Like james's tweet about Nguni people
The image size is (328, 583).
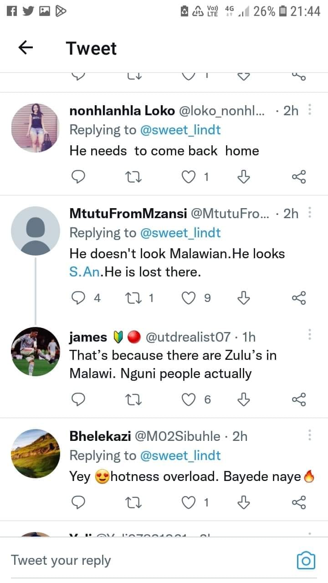188,399
